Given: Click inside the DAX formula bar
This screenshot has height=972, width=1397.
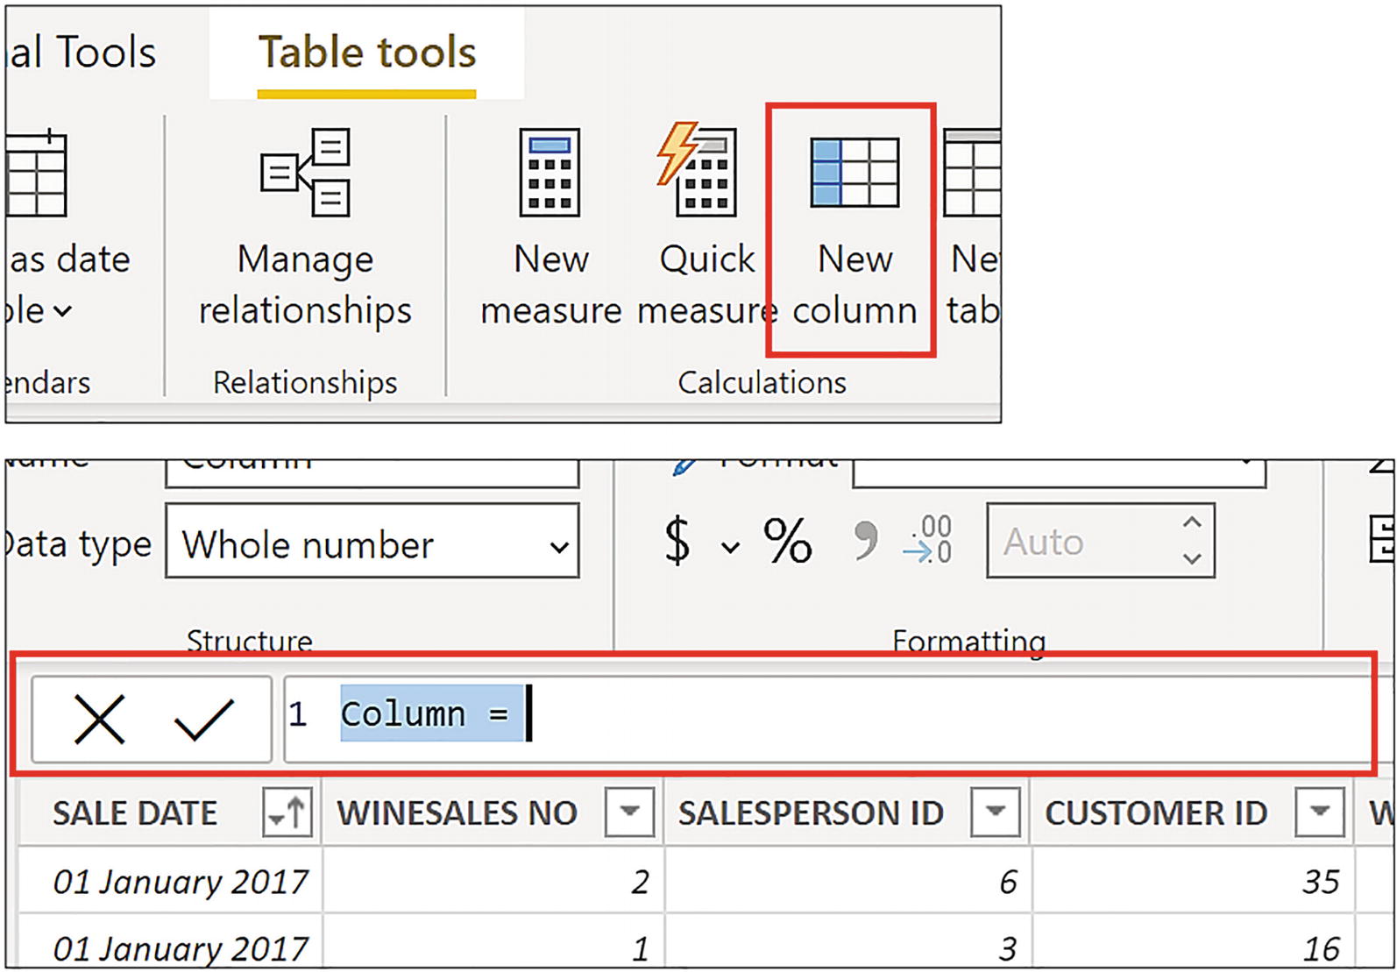Looking at the screenshot, I should (x=876, y=714).
